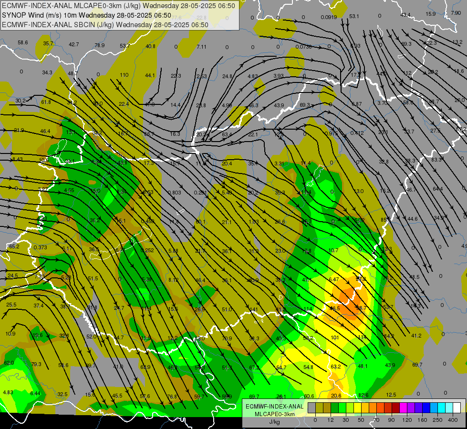Click the map value 0.252
Screen dimensions: 467x429
(147, 250)
